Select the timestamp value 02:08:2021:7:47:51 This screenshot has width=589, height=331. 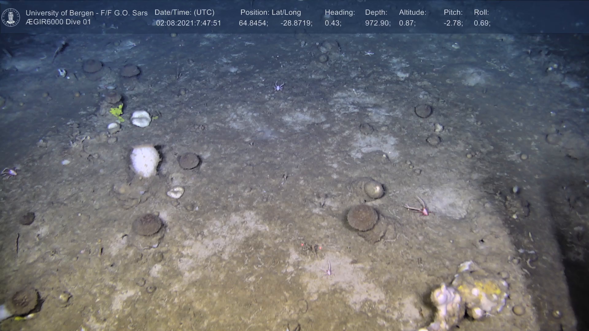coord(188,23)
